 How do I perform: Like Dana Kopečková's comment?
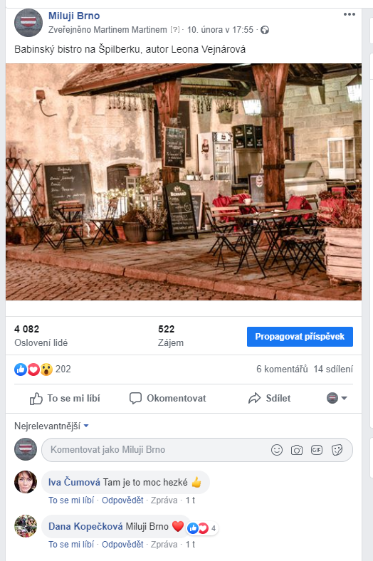[71, 544]
